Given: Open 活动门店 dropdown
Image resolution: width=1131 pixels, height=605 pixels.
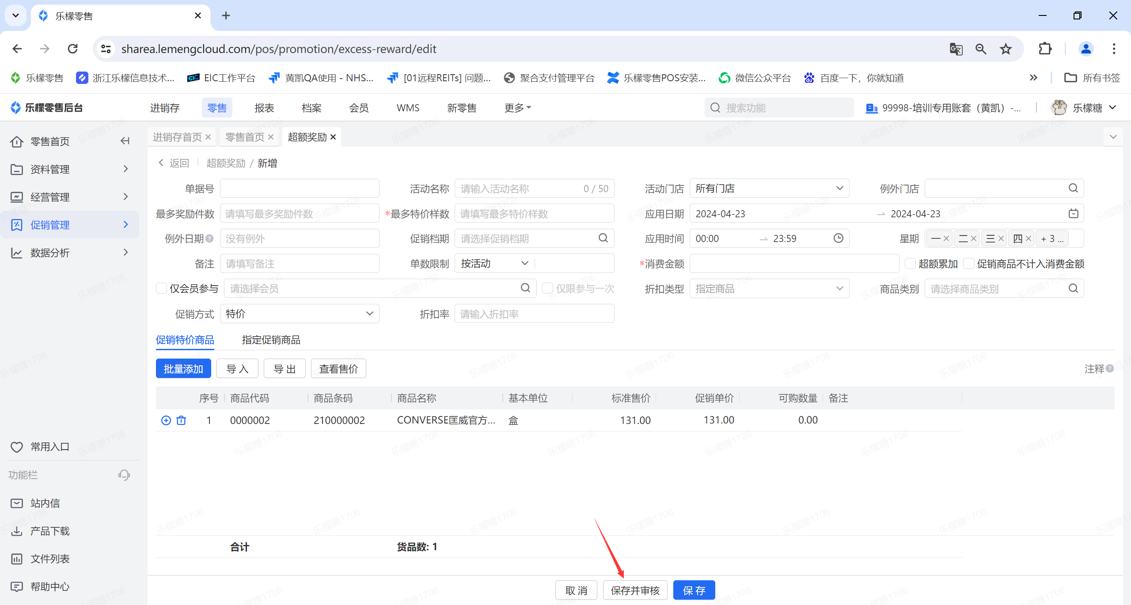Looking at the screenshot, I should [769, 189].
